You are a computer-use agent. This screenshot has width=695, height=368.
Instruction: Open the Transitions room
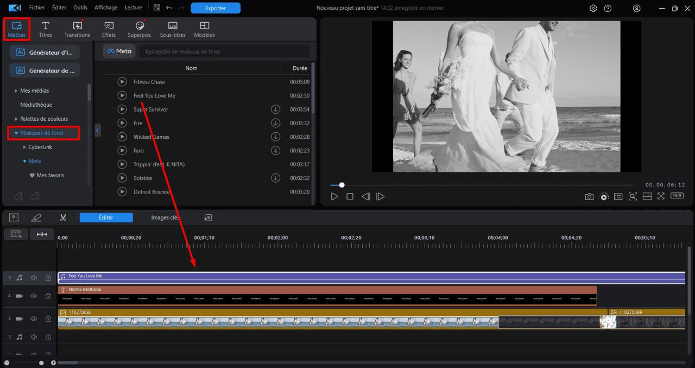77,29
